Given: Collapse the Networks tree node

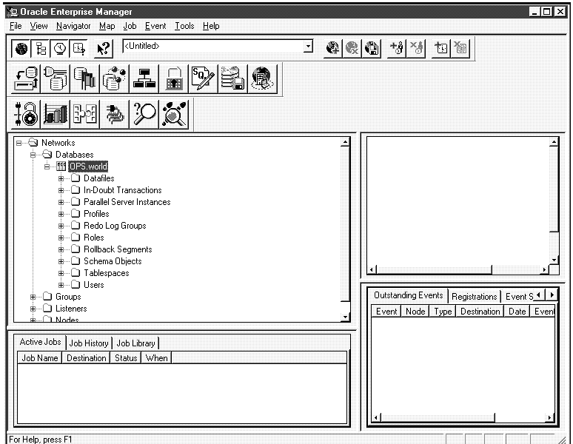Looking at the screenshot, I should pyautogui.click(x=19, y=143).
